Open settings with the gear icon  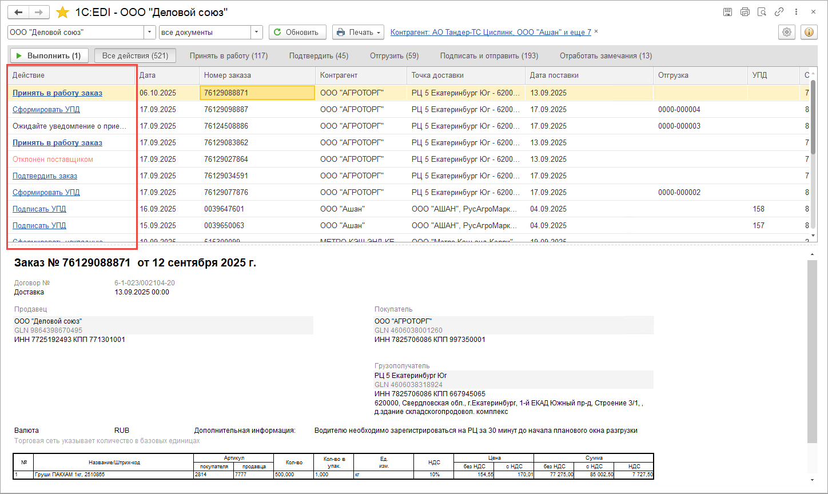[787, 33]
